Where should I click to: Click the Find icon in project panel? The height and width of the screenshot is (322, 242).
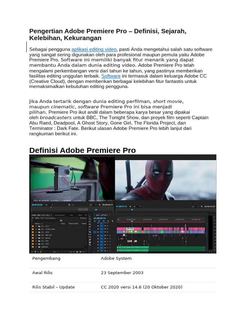[74, 252]
